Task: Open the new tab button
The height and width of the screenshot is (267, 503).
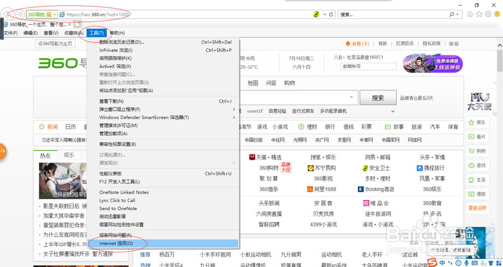Action: click(77, 24)
